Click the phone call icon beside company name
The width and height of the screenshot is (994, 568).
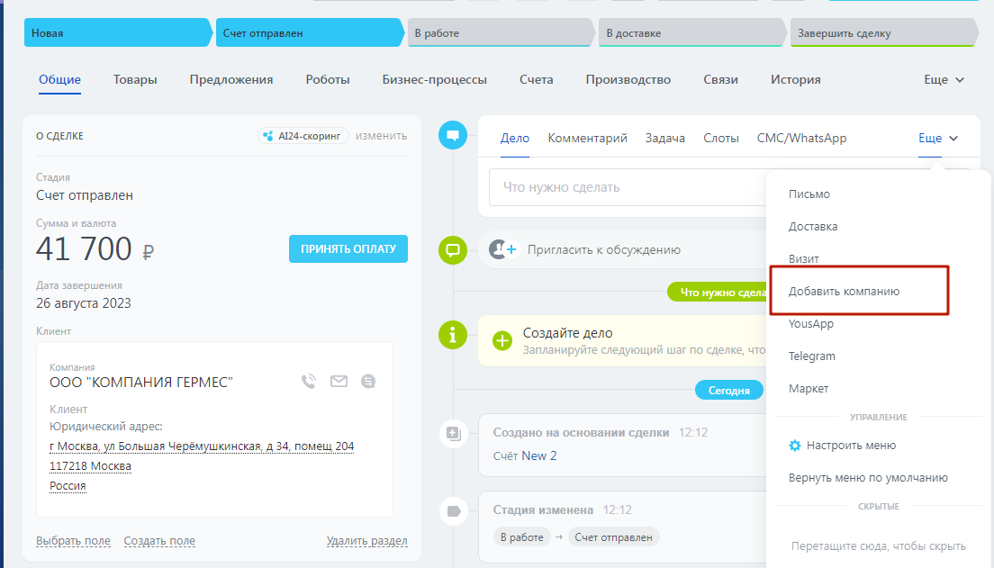pyautogui.click(x=309, y=382)
